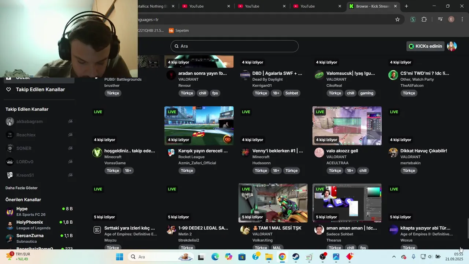Open SONER in followed channels
Viewport: 469px width, 264px height.
pyautogui.click(x=39, y=148)
